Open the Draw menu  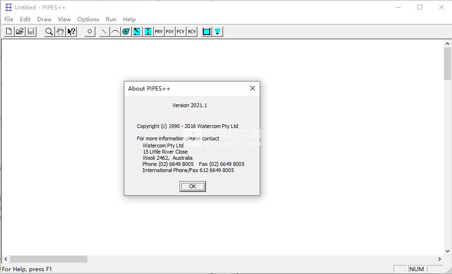coord(44,19)
